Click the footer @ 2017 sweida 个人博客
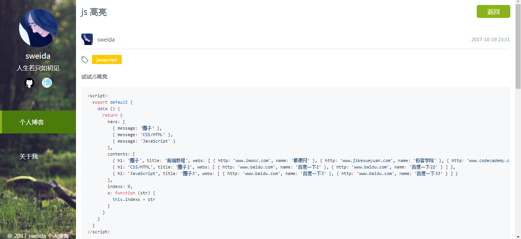Viewport: 521px width, 239px height. [x=38, y=236]
